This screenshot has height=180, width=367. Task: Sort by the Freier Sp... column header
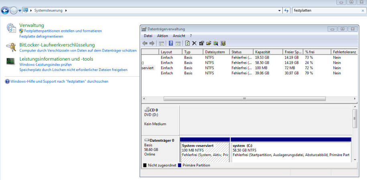tap(293, 52)
